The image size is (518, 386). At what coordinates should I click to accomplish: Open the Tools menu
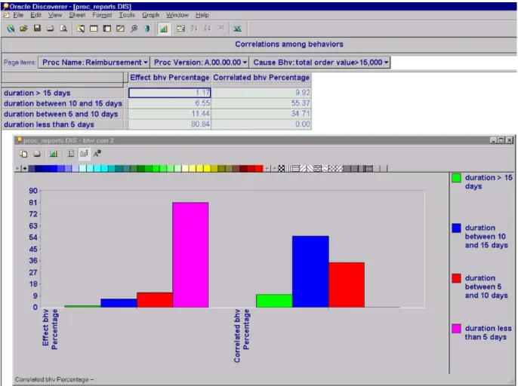[x=127, y=15]
